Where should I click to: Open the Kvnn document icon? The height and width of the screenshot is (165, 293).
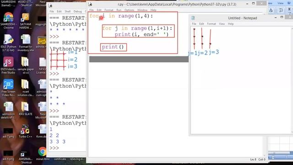tap(42, 132)
